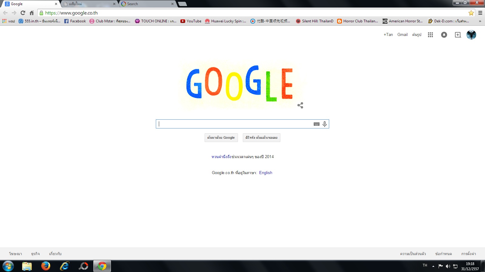This screenshot has height=272, width=485.
Task: Open the Horror Club Thailand bookmark
Action: (358, 21)
